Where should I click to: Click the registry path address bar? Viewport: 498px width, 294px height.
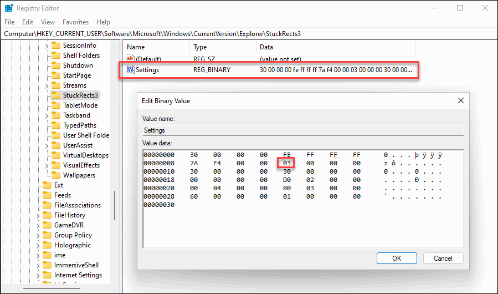(x=249, y=34)
